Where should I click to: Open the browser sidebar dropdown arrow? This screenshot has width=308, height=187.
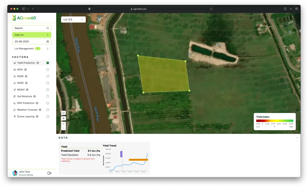click(x=28, y=9)
